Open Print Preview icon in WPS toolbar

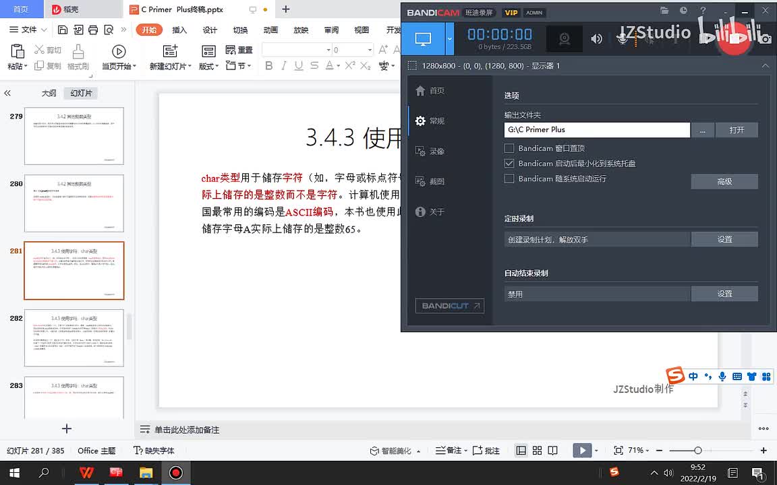(x=109, y=30)
